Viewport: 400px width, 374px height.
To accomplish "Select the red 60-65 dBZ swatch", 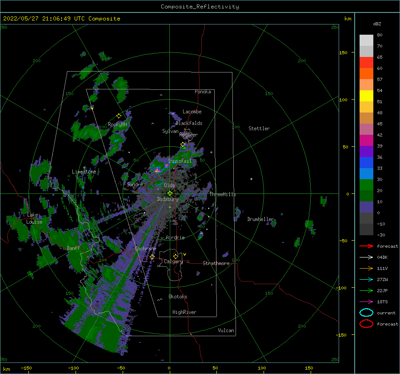I will (x=366, y=63).
